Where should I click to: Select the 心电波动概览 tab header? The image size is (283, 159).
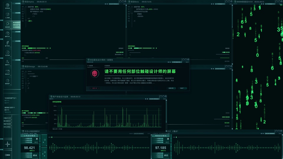(29, 135)
